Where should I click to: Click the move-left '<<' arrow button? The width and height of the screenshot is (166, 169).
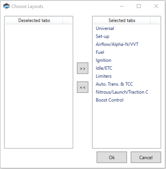coord(82,87)
